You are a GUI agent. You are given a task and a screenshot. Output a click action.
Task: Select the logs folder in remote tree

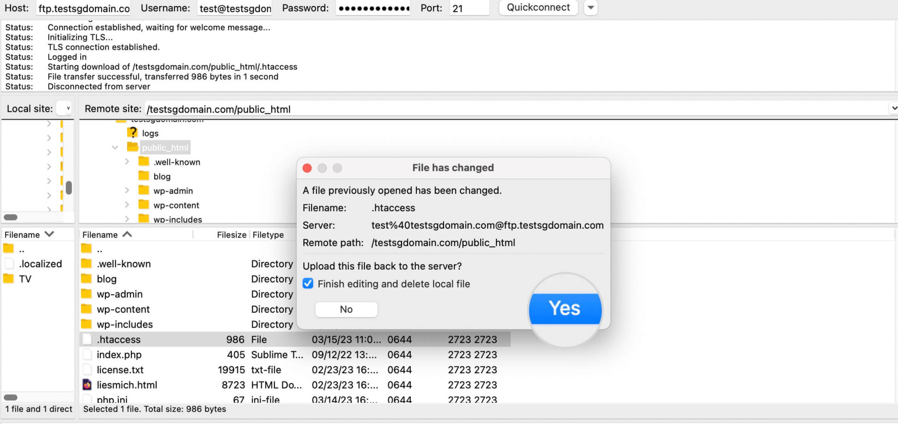pos(150,133)
